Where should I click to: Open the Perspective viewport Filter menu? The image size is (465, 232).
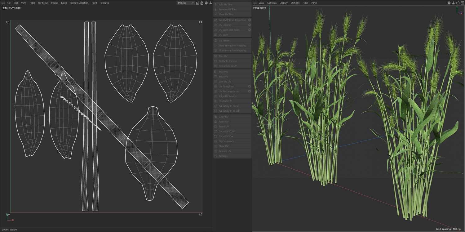(305, 3)
